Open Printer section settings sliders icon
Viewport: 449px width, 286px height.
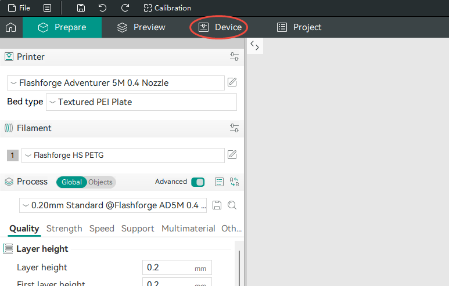[234, 57]
